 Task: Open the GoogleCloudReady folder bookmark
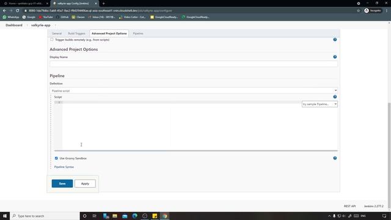coord(164,17)
